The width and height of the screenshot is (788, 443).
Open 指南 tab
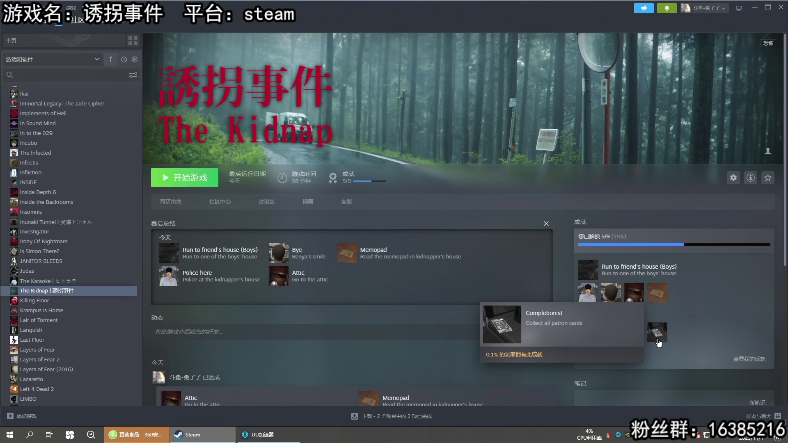pyautogui.click(x=308, y=201)
